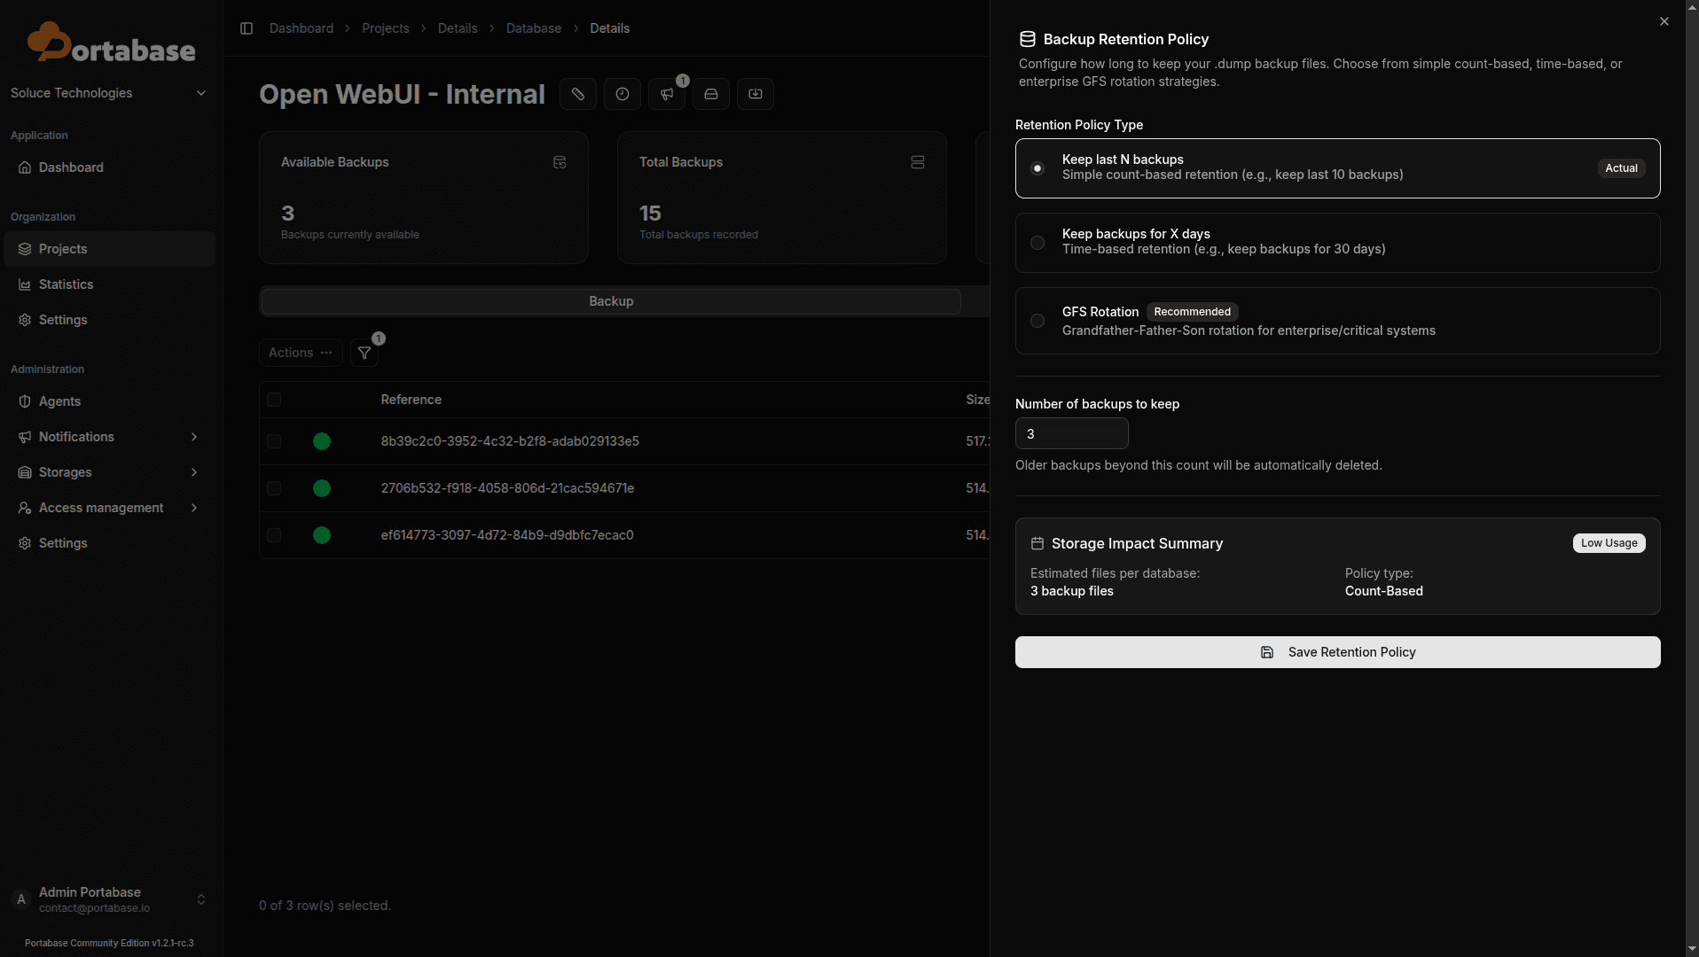The image size is (1699, 957).
Task: Go to Dashboard breadcrumb
Action: click(x=301, y=28)
